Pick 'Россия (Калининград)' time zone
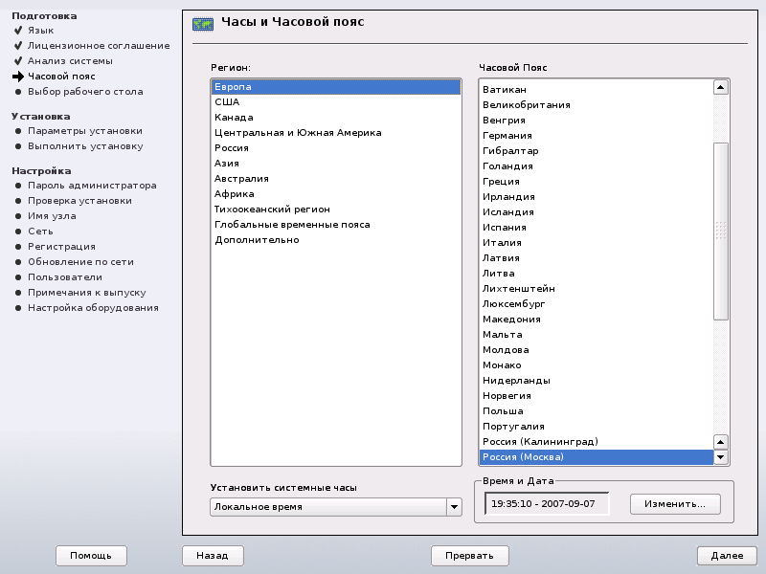766x574 pixels. pos(540,442)
